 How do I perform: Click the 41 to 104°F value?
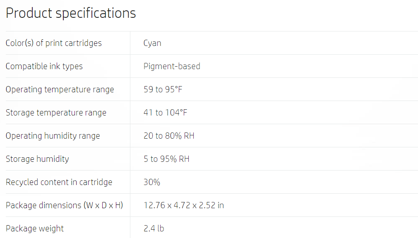[165, 113]
